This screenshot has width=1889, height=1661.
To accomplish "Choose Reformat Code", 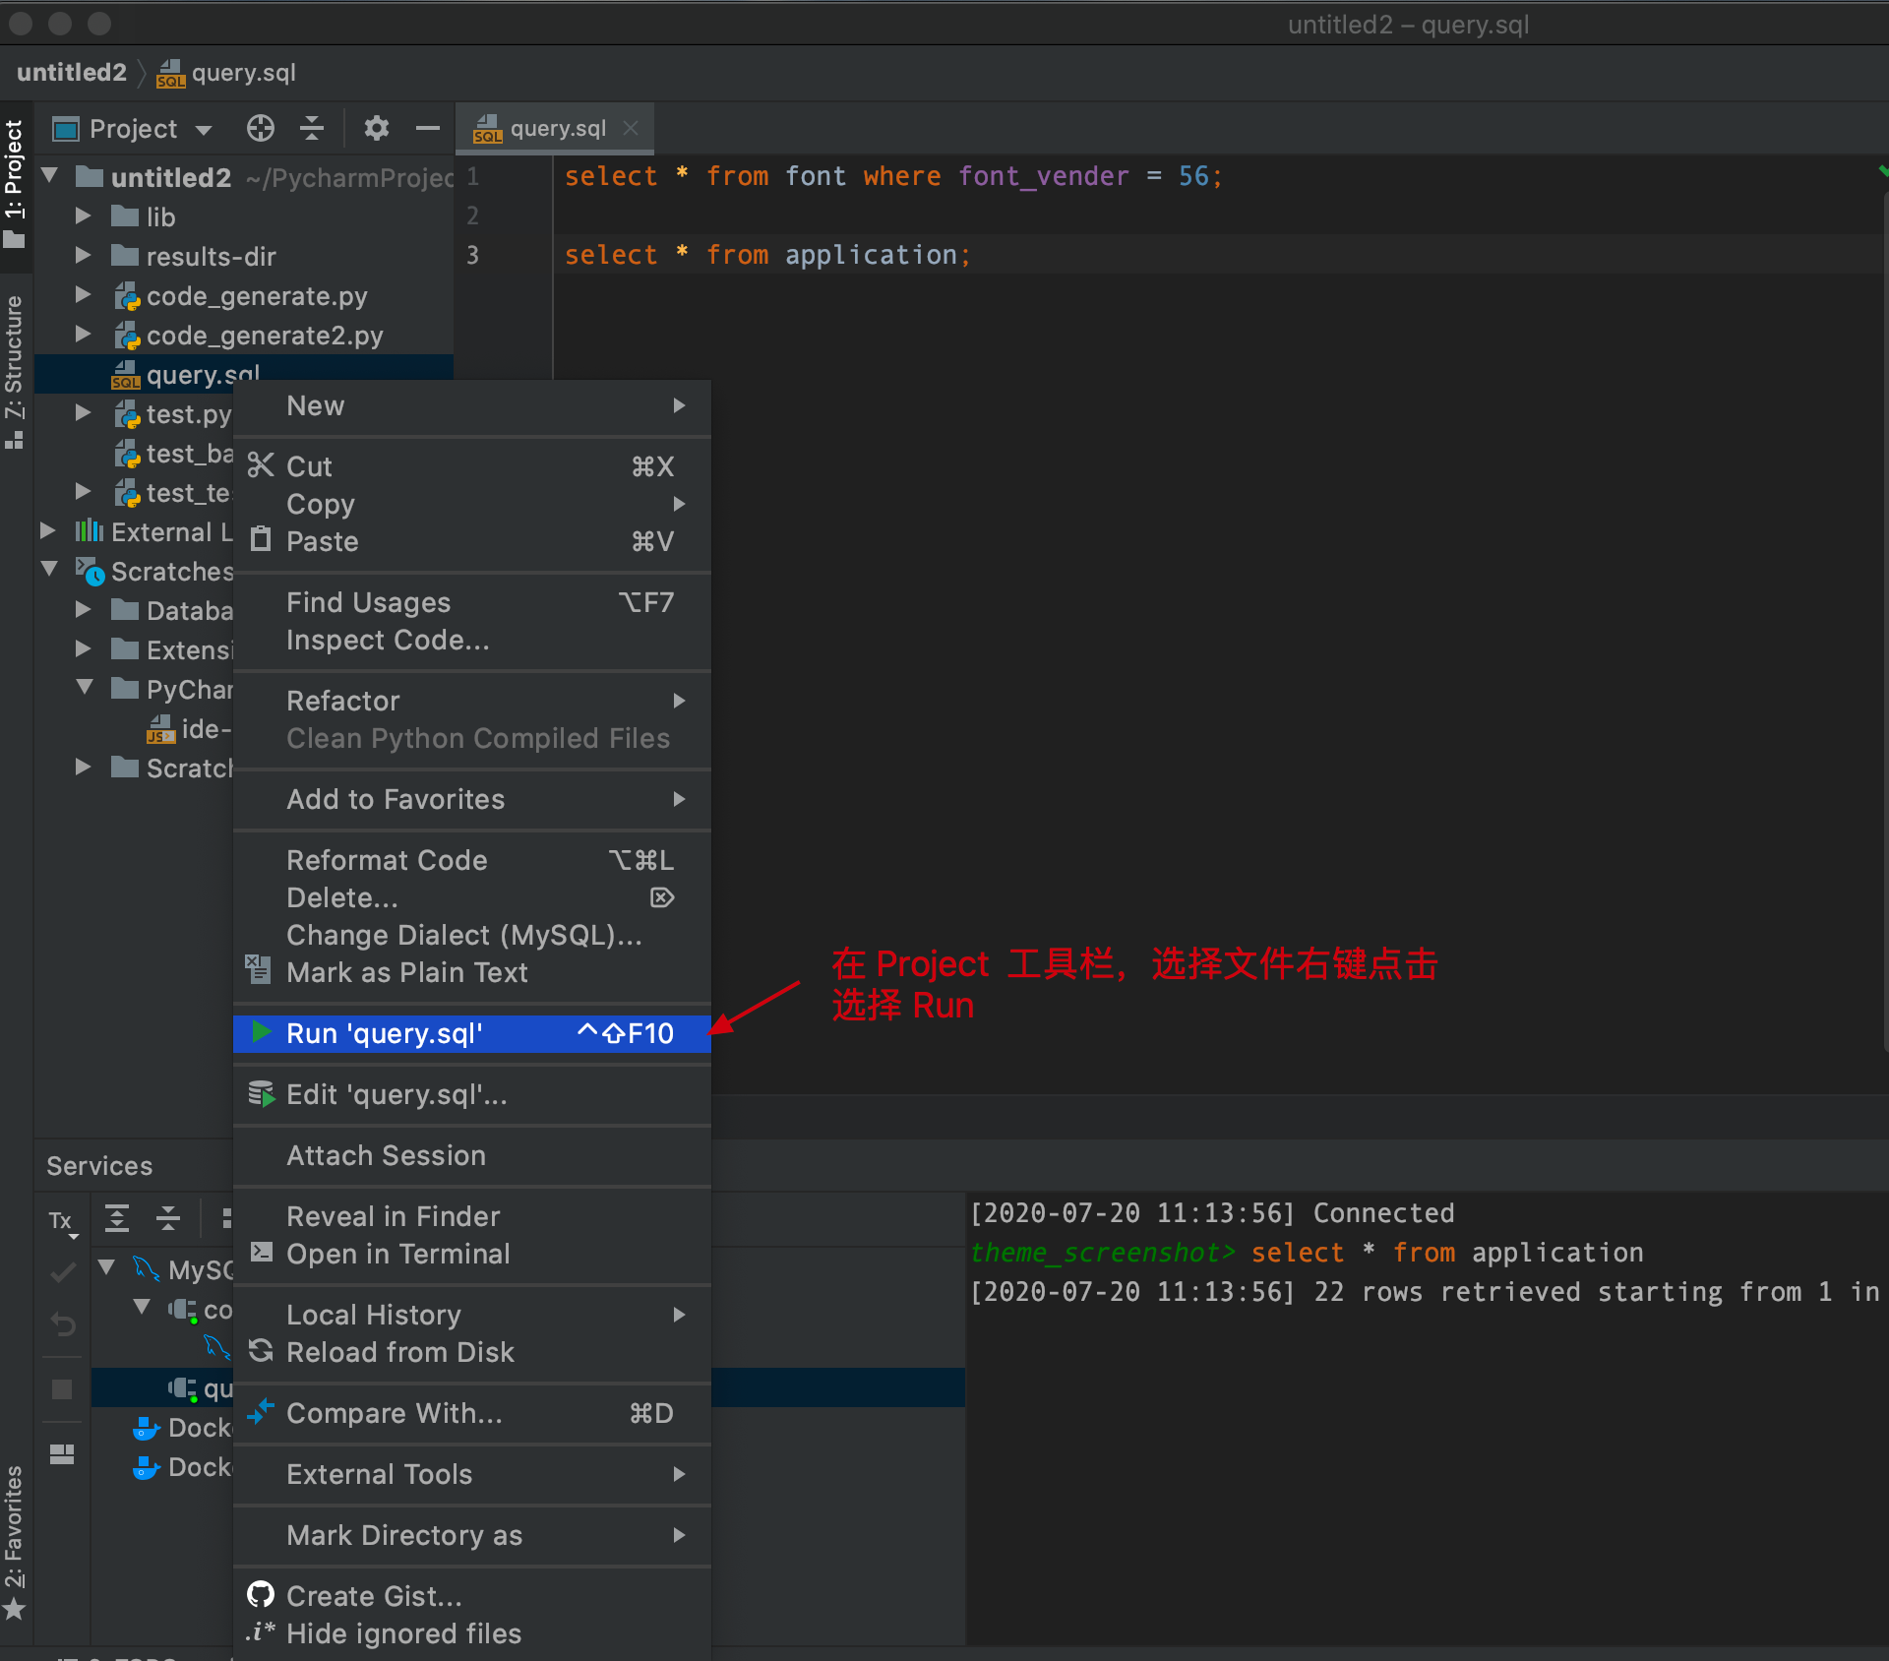I will (x=472, y=860).
